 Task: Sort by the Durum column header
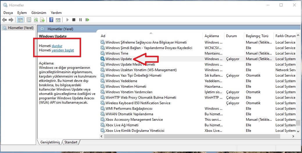(234, 36)
